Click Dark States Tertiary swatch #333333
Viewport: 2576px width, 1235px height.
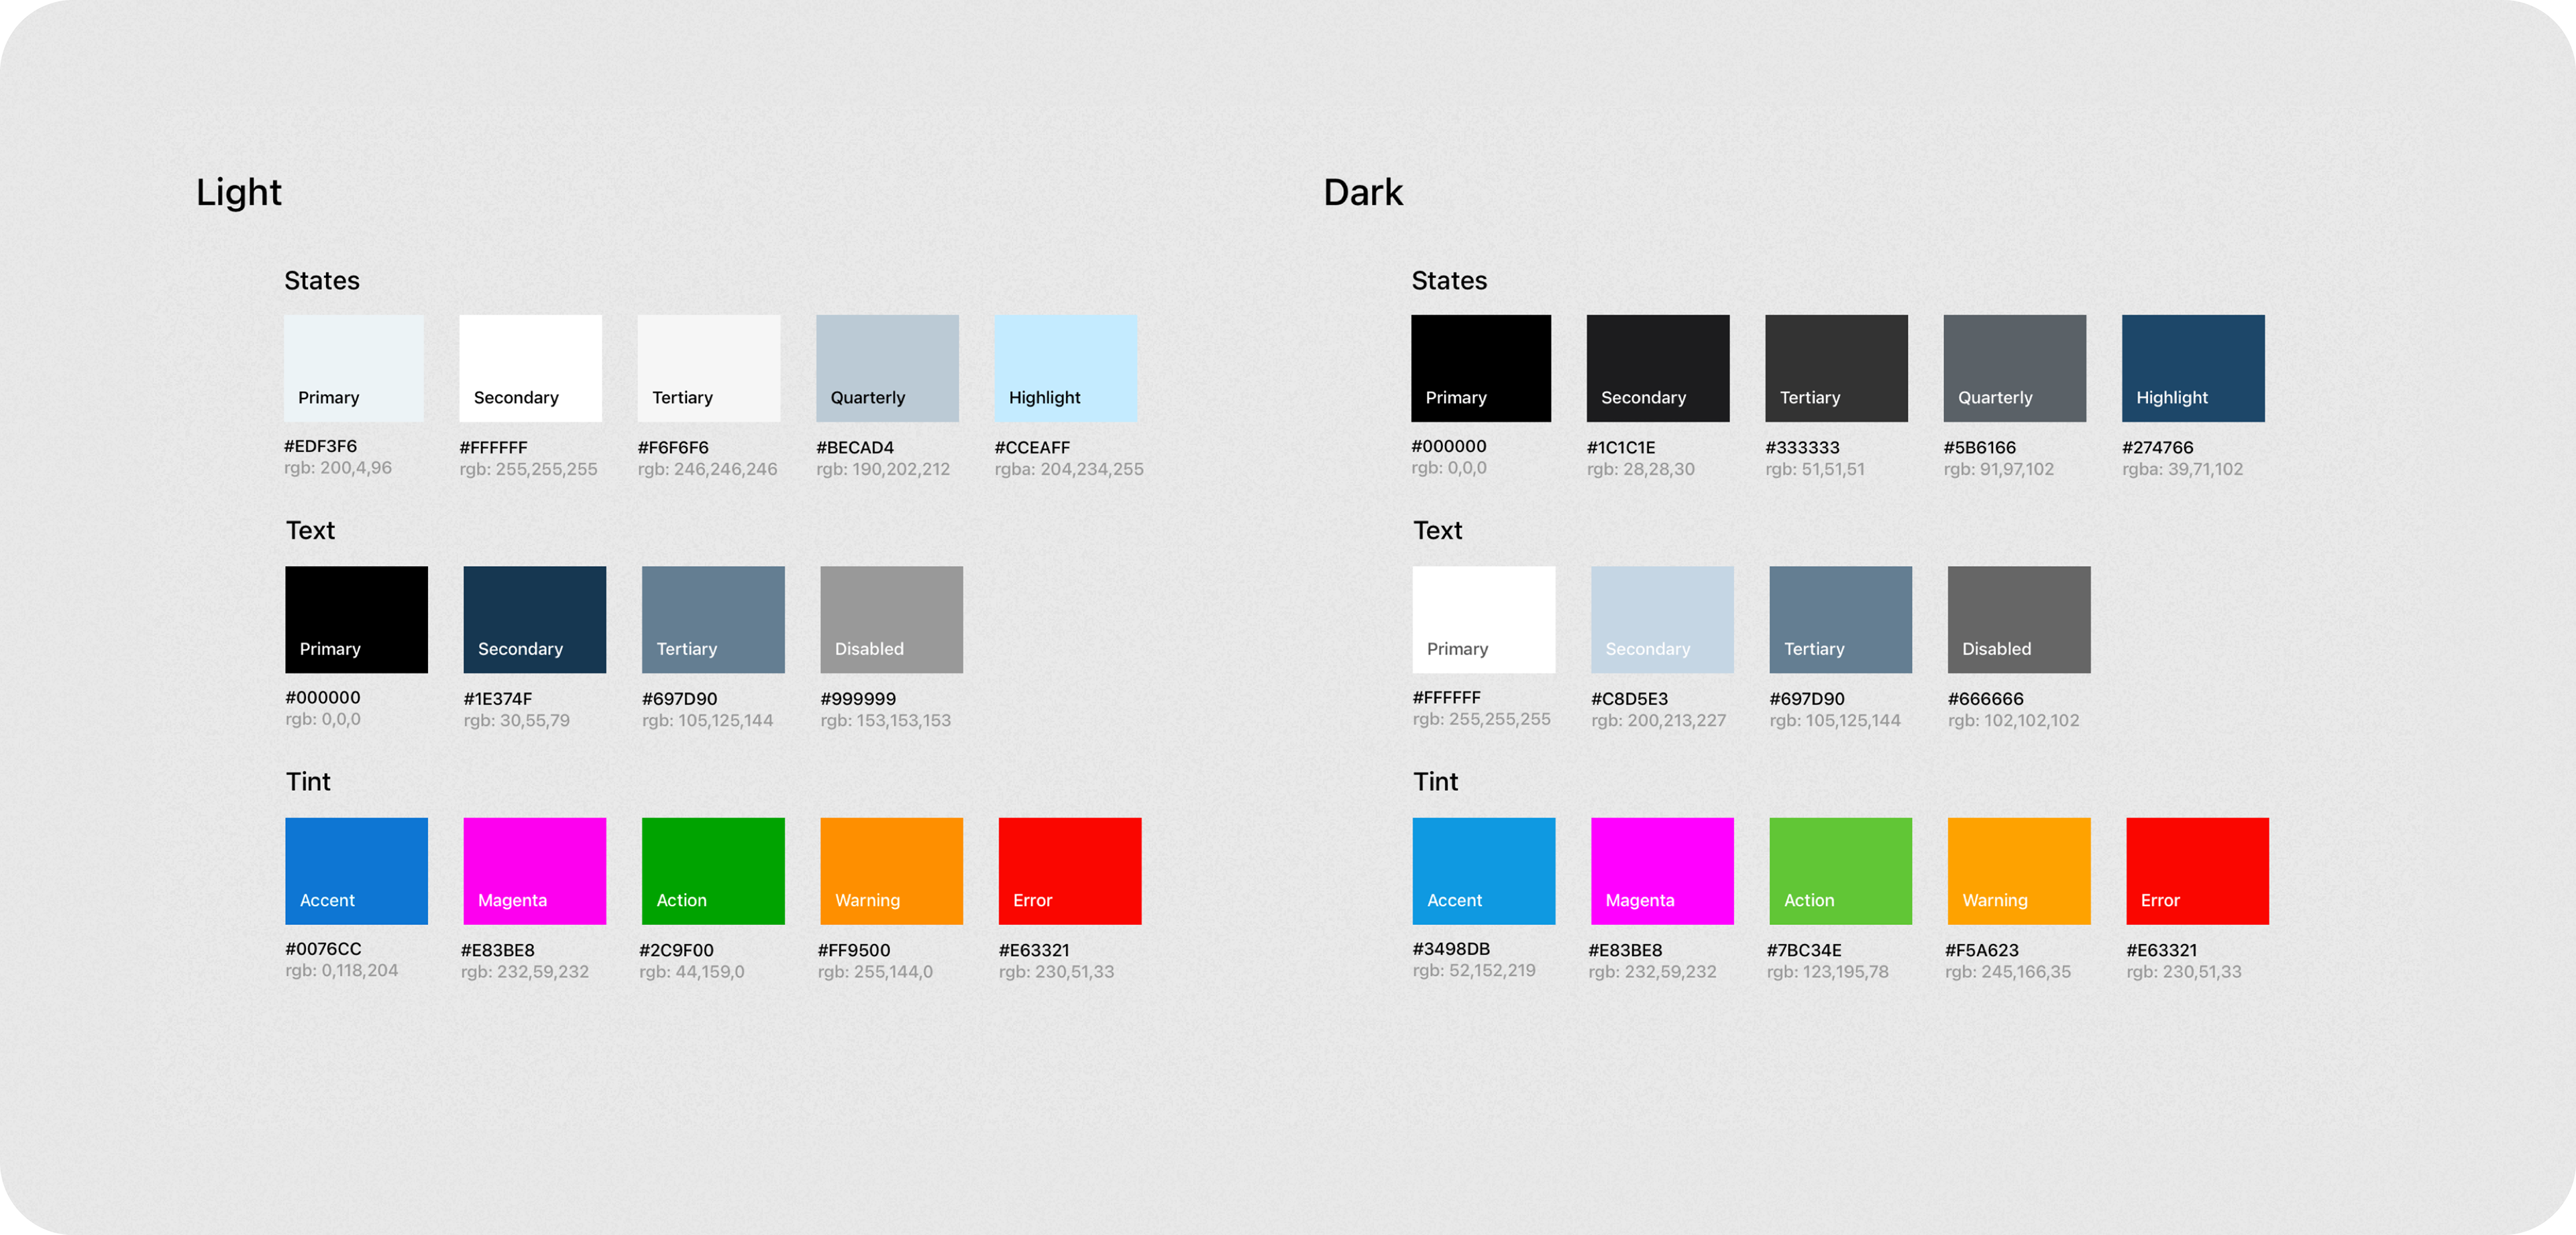(x=1836, y=368)
